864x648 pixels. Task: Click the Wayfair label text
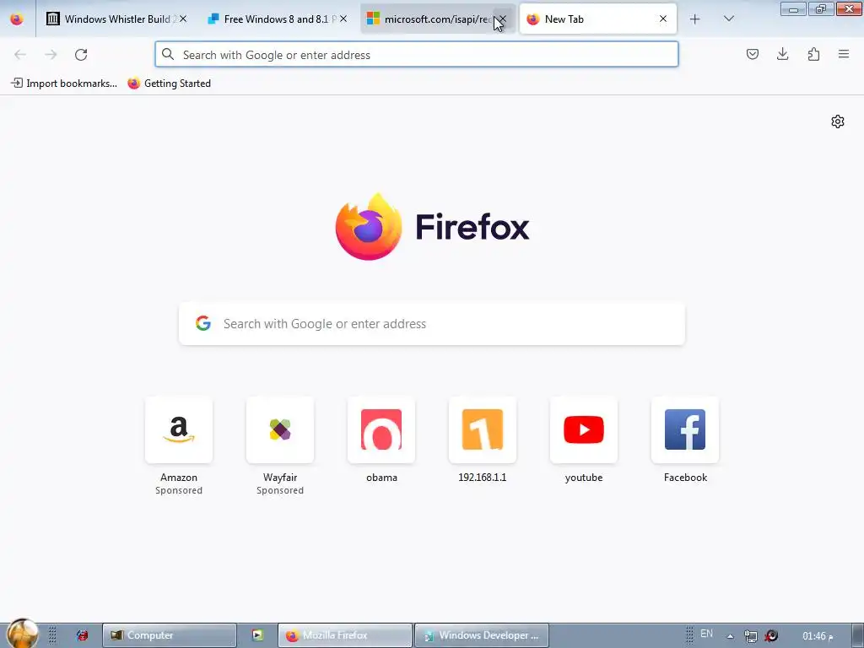point(280,478)
